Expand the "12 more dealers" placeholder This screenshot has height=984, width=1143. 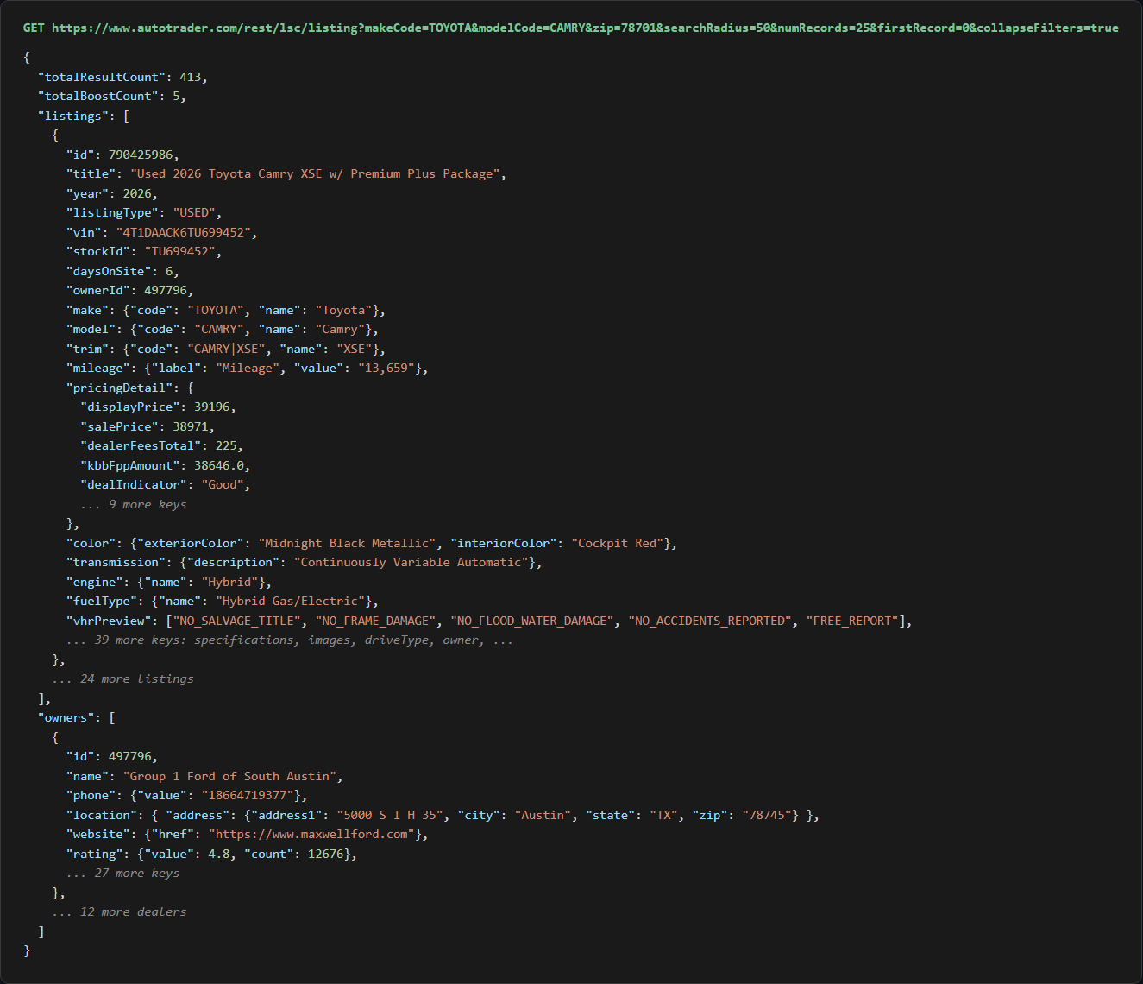(119, 911)
